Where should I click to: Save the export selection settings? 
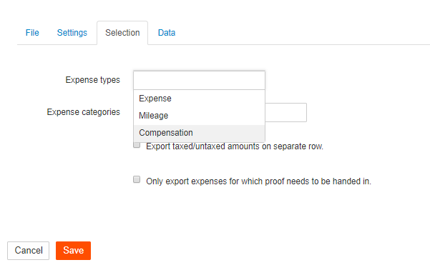pos(73,251)
